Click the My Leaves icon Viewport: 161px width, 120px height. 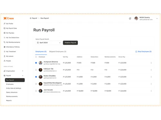coord(5,56)
